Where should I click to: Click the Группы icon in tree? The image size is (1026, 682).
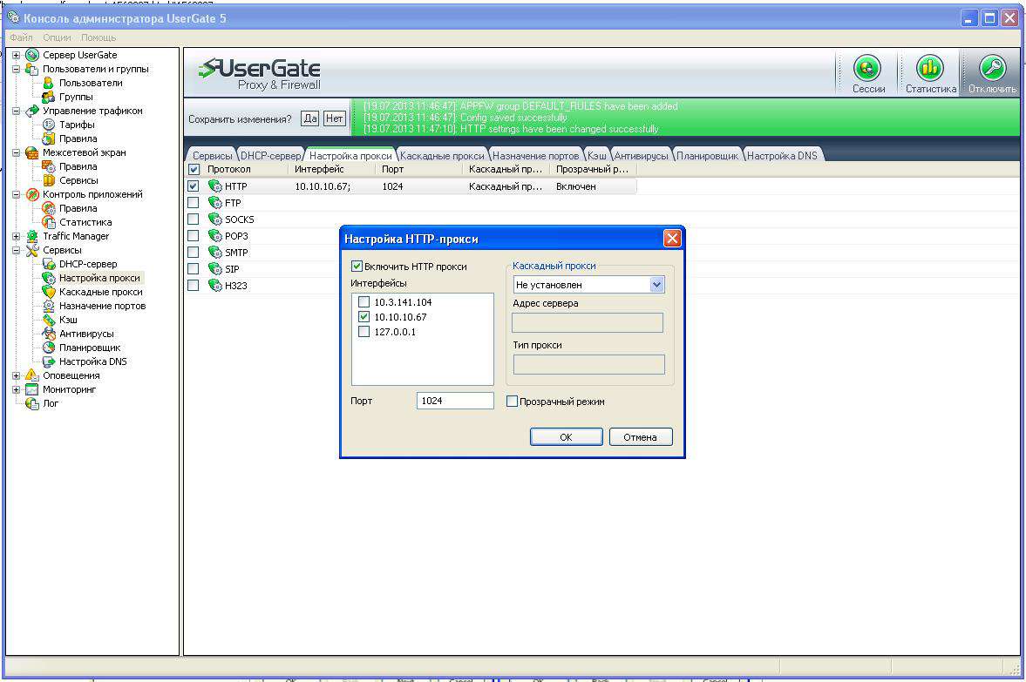(49, 97)
